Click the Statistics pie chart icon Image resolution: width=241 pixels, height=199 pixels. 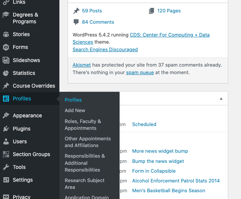click(6, 73)
